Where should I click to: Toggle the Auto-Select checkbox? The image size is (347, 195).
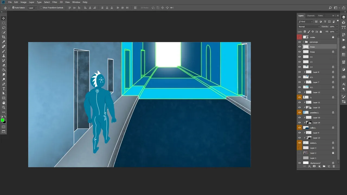[x=13, y=8]
